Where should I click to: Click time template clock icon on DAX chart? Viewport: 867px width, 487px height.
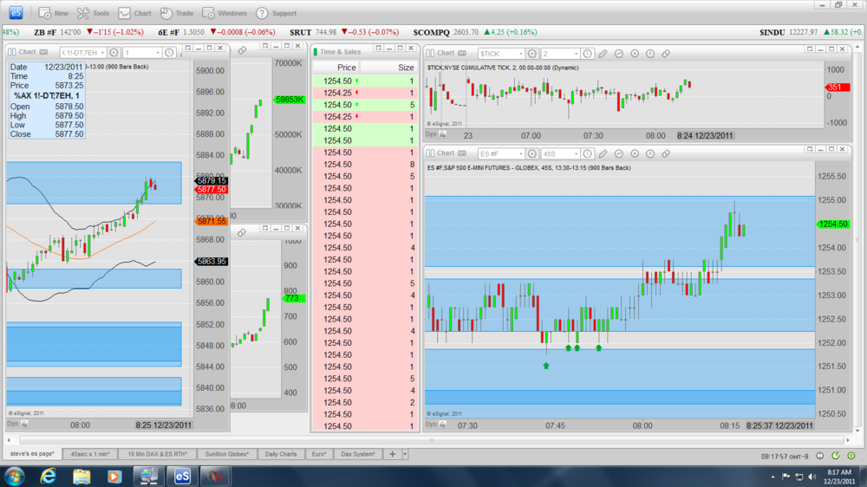[169, 53]
